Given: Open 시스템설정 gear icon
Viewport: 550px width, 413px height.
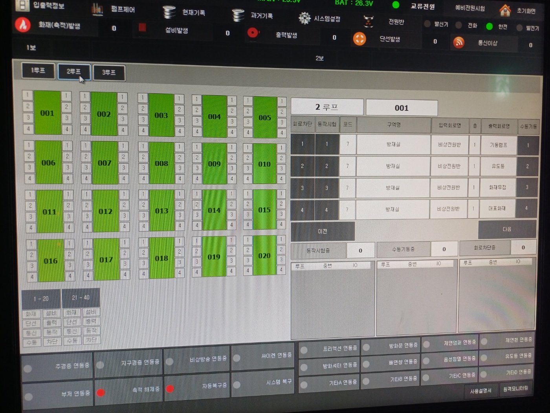Looking at the screenshot, I should 304,18.
